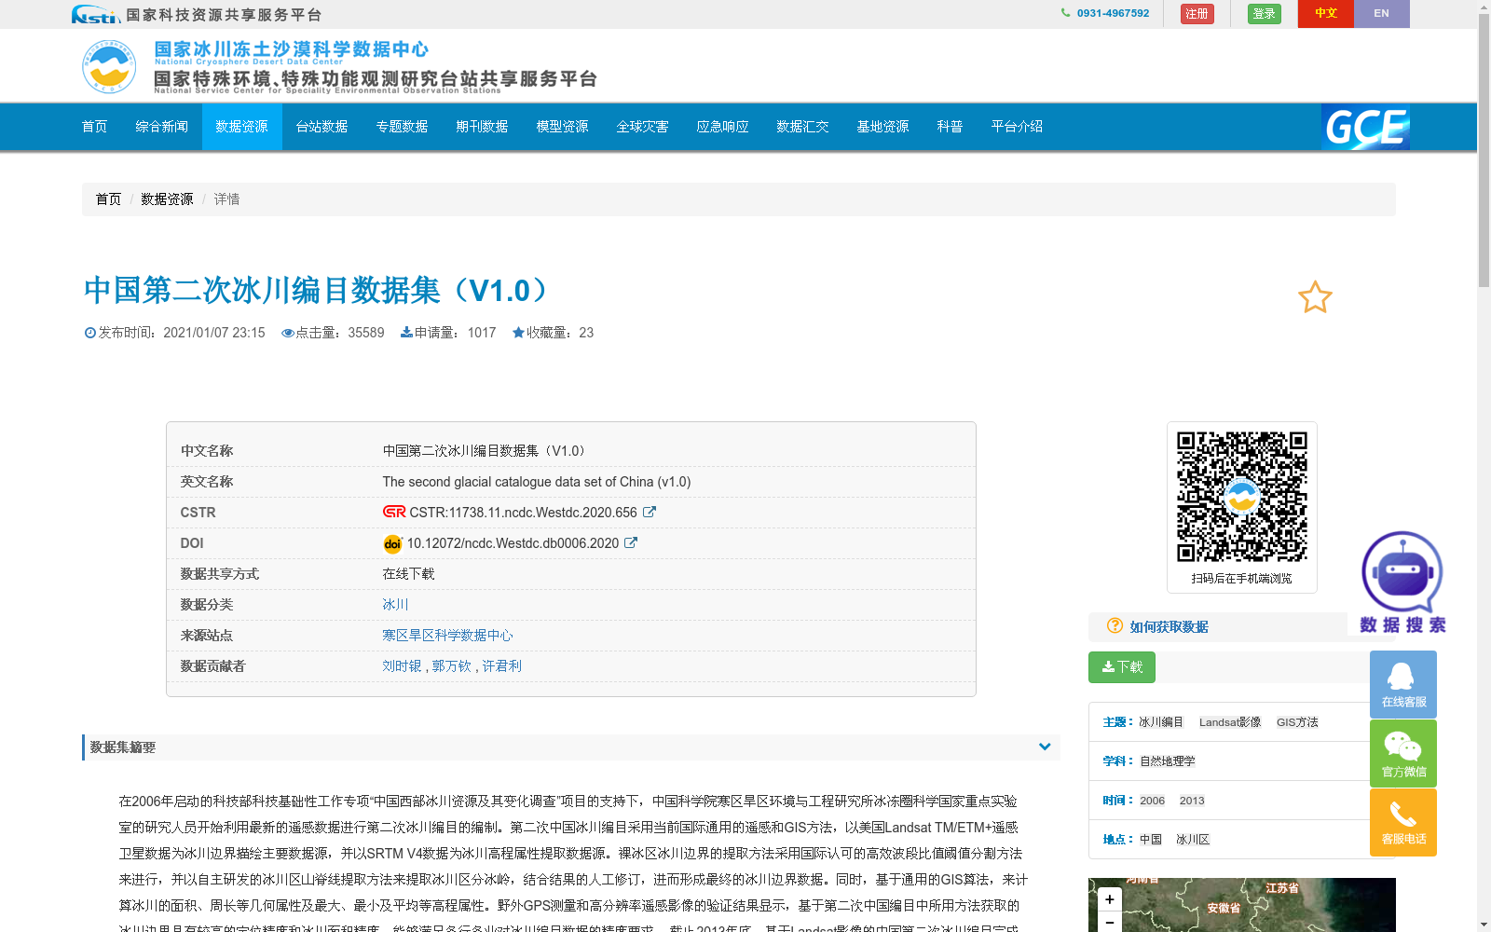Viewport: 1491px width, 932px height.
Task: Zoom out on the map
Action: [1109, 922]
